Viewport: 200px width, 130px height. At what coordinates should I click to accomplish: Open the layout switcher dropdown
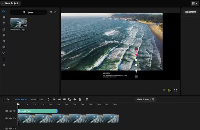[195, 3]
